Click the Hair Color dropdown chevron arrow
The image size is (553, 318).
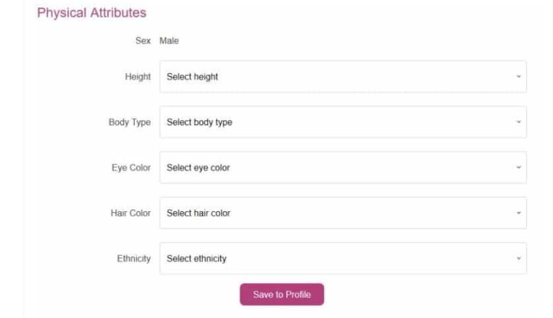click(519, 213)
